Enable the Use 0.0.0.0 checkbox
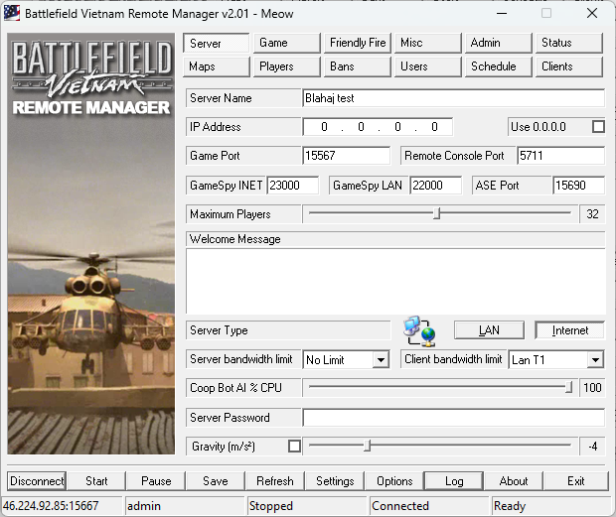This screenshot has width=616, height=517. click(x=598, y=127)
